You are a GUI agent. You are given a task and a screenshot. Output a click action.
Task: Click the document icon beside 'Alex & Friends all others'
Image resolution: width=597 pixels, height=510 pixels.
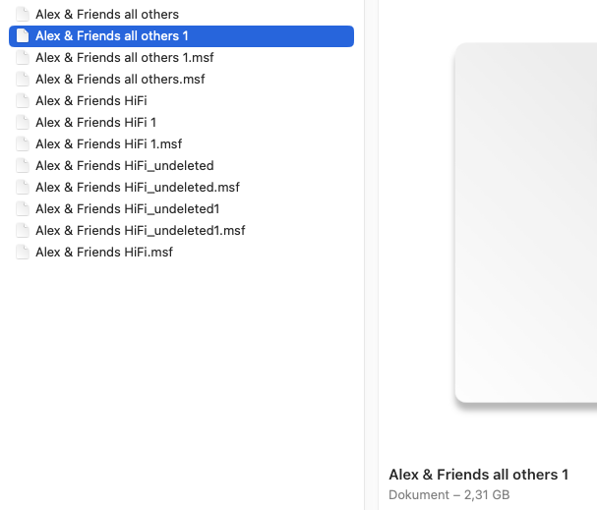pos(23,15)
